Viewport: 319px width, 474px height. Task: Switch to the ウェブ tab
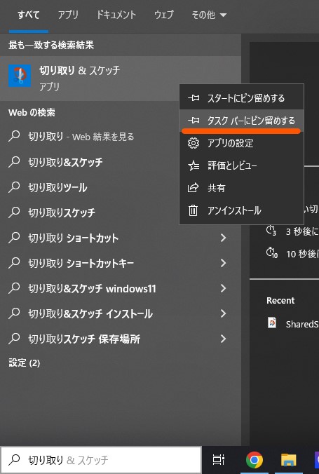point(163,15)
